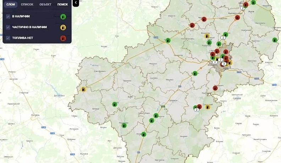Click the Барятино town label
The image size is (281, 163).
tap(127, 81)
